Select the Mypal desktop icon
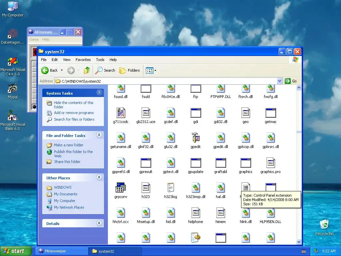Viewport: 341px width, 256px height. coord(13,88)
